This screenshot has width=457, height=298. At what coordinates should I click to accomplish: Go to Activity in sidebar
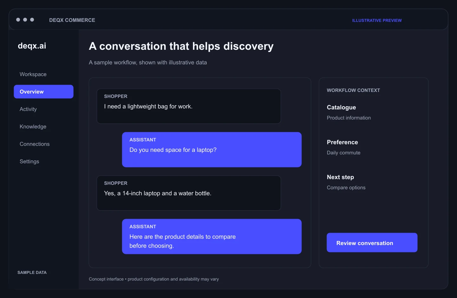(28, 109)
